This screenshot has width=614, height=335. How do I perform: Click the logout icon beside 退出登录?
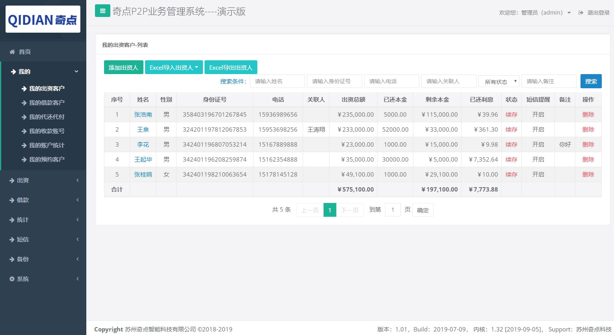point(581,12)
